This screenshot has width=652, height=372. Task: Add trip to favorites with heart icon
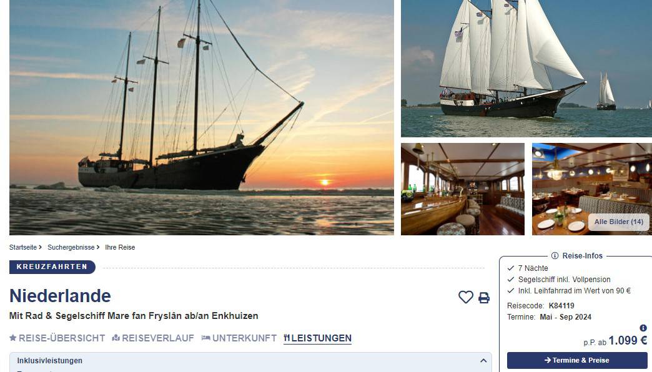(x=466, y=297)
